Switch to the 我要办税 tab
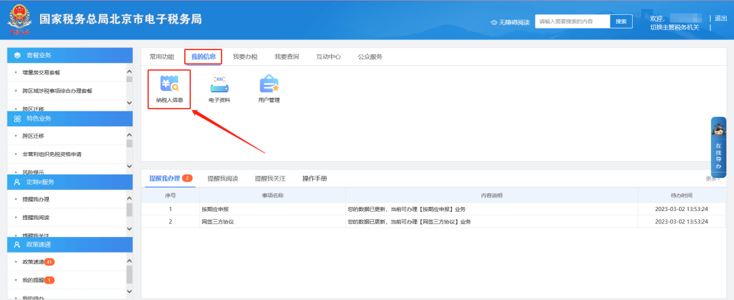 tap(245, 56)
